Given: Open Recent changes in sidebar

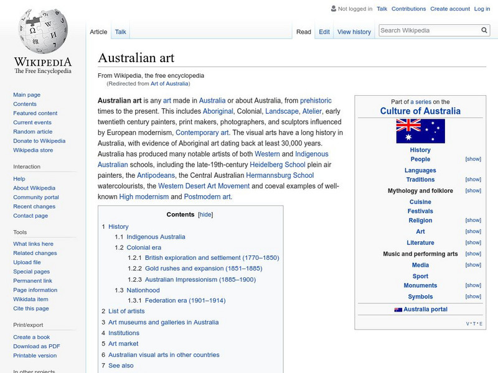Looking at the screenshot, I should point(34,206).
